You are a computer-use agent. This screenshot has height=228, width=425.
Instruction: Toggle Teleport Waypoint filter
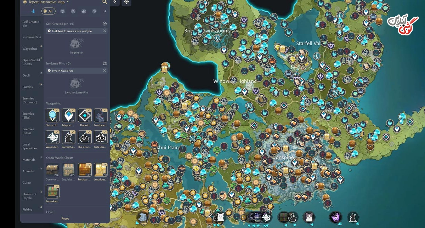coord(69,115)
